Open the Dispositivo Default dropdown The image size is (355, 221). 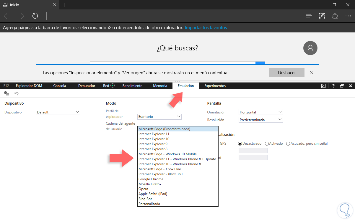58,112
